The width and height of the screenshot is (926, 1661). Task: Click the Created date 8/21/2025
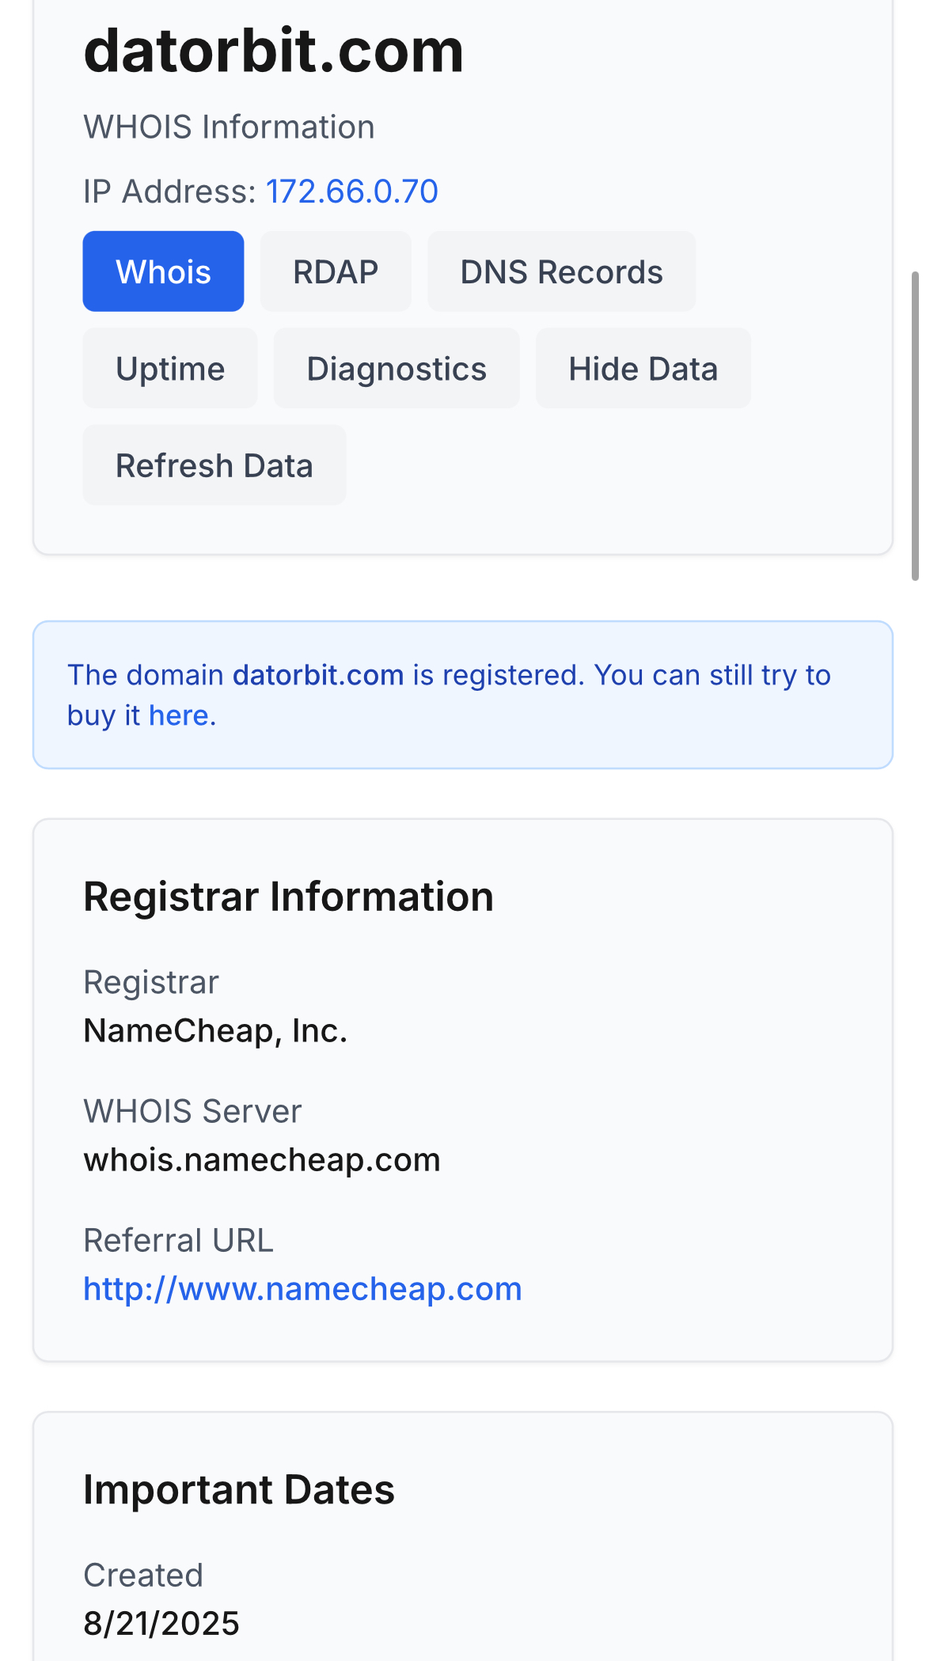coord(161,1624)
